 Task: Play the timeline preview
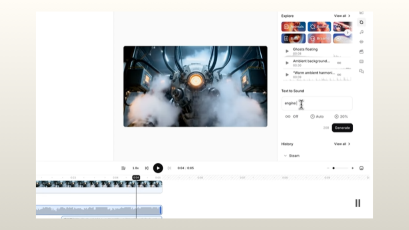[158, 168]
